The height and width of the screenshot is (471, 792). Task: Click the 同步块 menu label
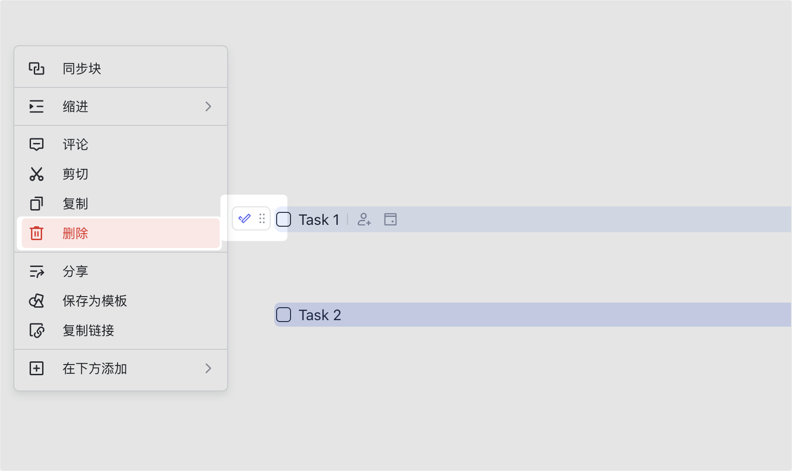pyautogui.click(x=82, y=68)
